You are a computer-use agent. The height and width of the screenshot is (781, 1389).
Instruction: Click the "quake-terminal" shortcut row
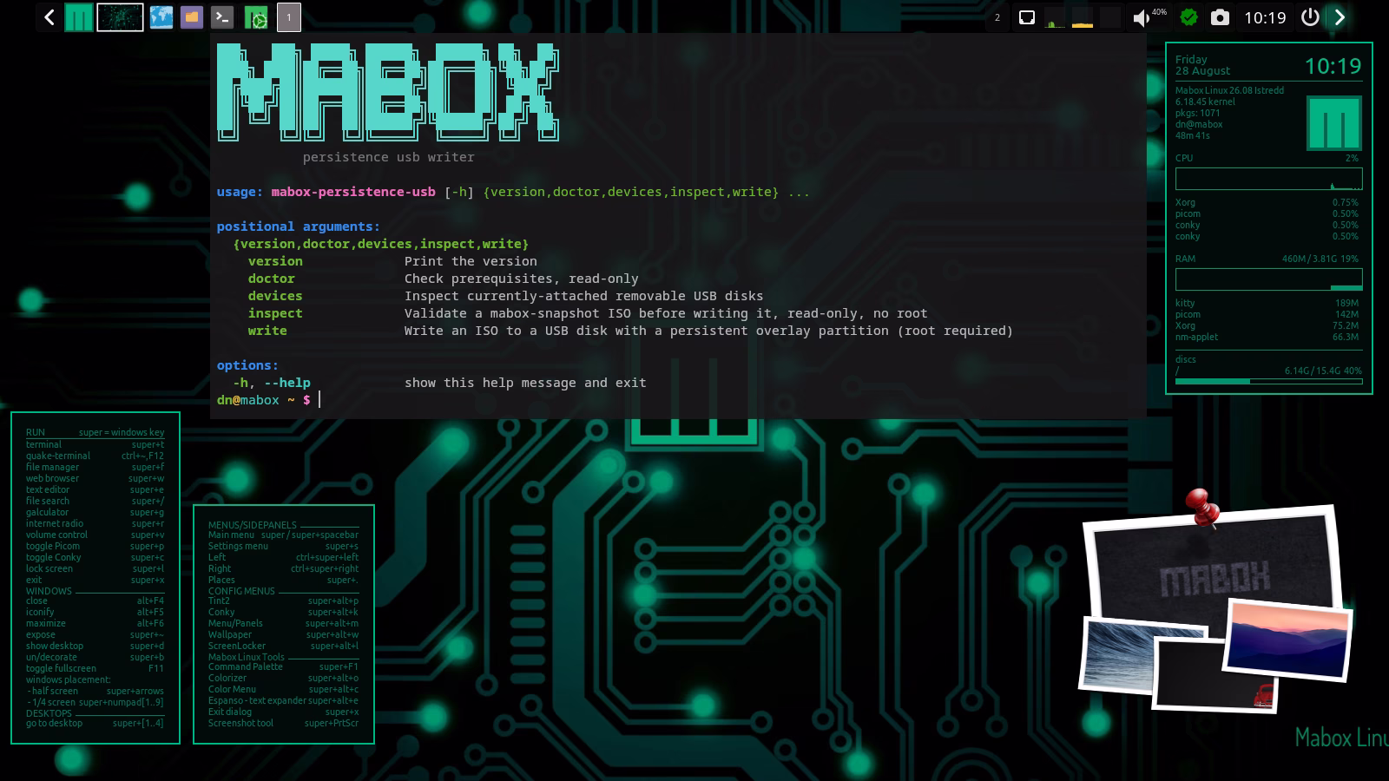pyautogui.click(x=95, y=456)
